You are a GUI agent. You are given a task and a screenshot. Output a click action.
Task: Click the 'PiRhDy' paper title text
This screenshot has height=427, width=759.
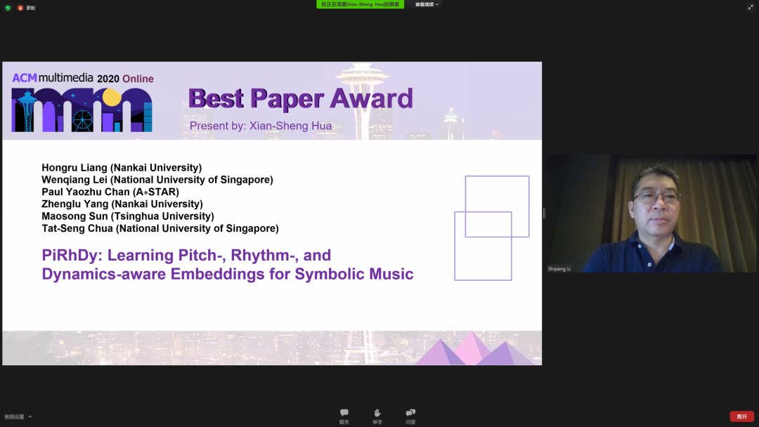(x=228, y=264)
